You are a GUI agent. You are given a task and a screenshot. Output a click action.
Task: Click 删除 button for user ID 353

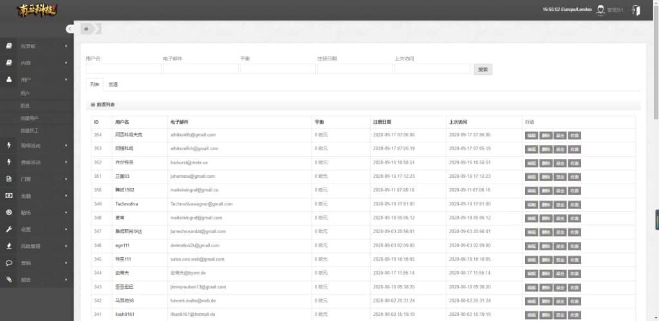tap(546, 149)
